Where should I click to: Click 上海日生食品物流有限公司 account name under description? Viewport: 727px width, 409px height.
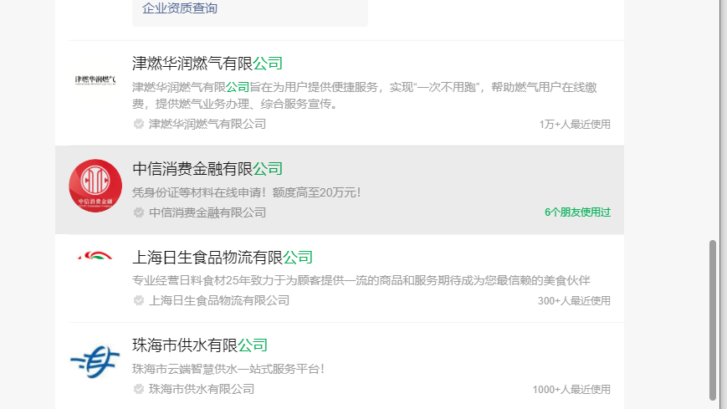(219, 300)
